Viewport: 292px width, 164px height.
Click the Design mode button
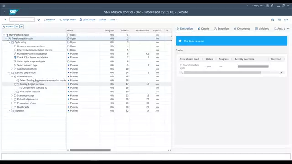click(67, 20)
